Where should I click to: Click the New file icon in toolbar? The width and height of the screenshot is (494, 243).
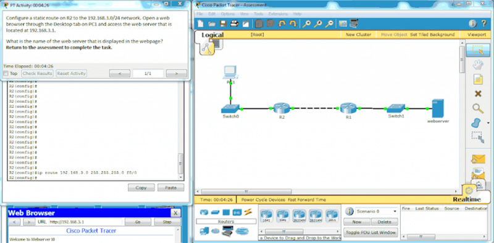coord(200,24)
